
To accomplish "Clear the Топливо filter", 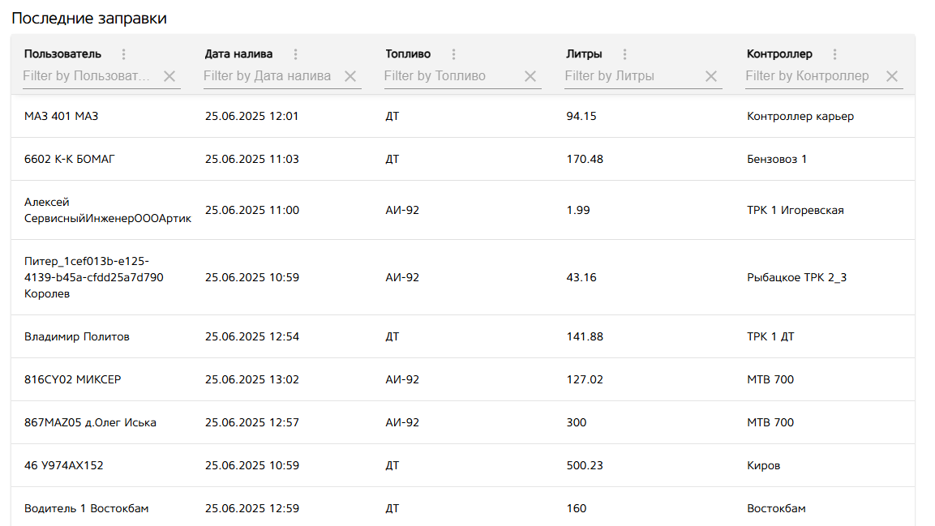I will tap(530, 76).
